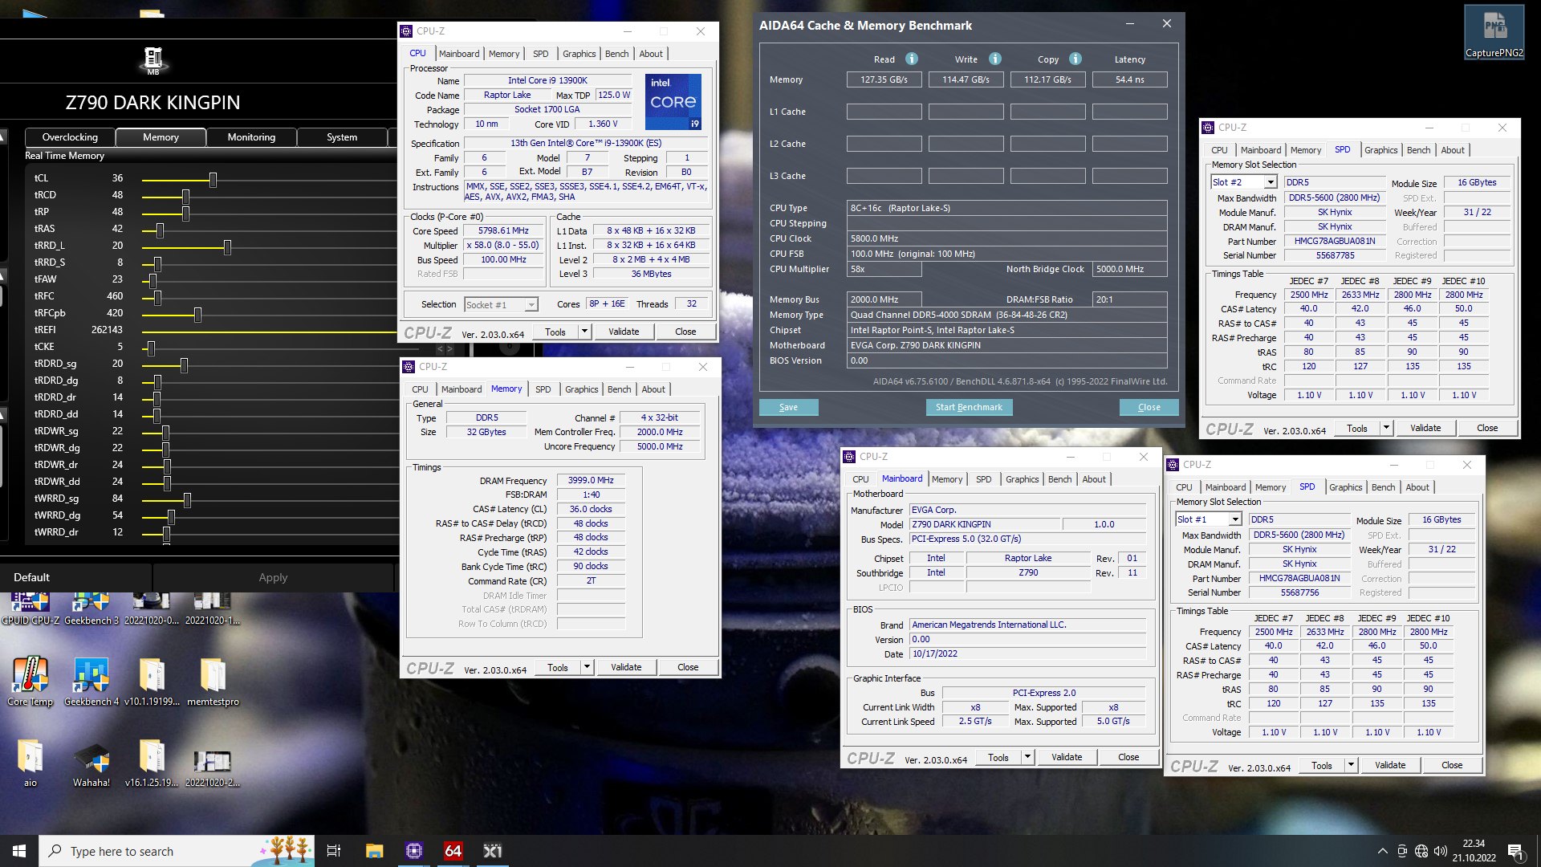This screenshot has width=1541, height=867.
Task: Click Start Benchmark in AIDA64
Action: 969,407
